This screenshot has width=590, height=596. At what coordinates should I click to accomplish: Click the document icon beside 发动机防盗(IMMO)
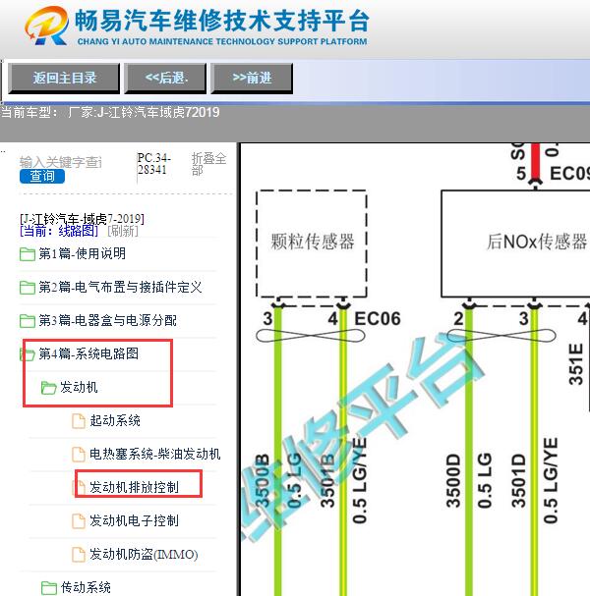click(x=79, y=555)
